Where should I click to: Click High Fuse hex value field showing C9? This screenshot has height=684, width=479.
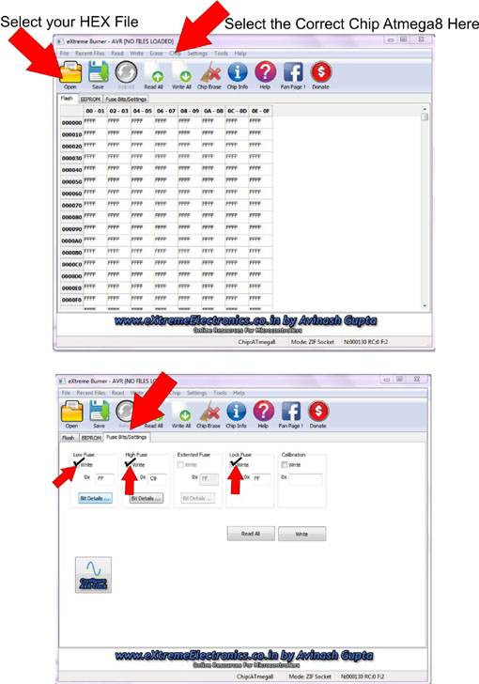[x=157, y=479]
